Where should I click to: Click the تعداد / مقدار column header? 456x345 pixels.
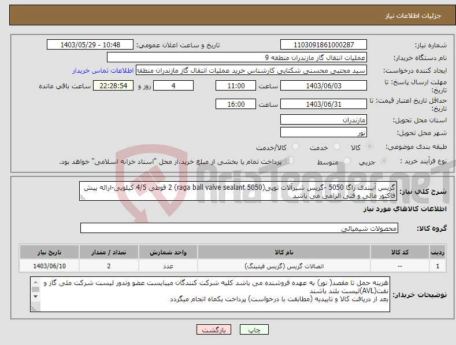tap(109, 252)
